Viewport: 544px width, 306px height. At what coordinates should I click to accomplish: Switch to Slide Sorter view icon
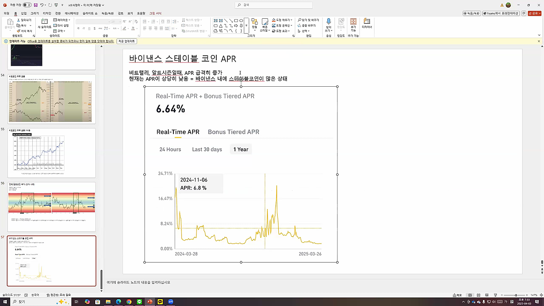click(x=479, y=295)
